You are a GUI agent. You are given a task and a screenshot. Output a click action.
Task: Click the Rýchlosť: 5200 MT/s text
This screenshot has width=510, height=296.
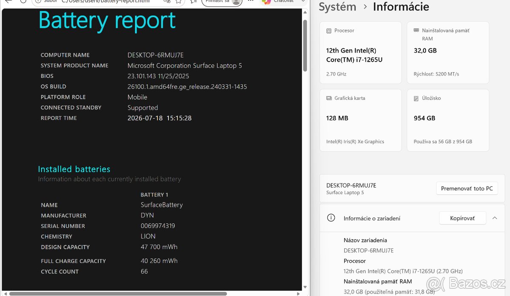click(436, 74)
